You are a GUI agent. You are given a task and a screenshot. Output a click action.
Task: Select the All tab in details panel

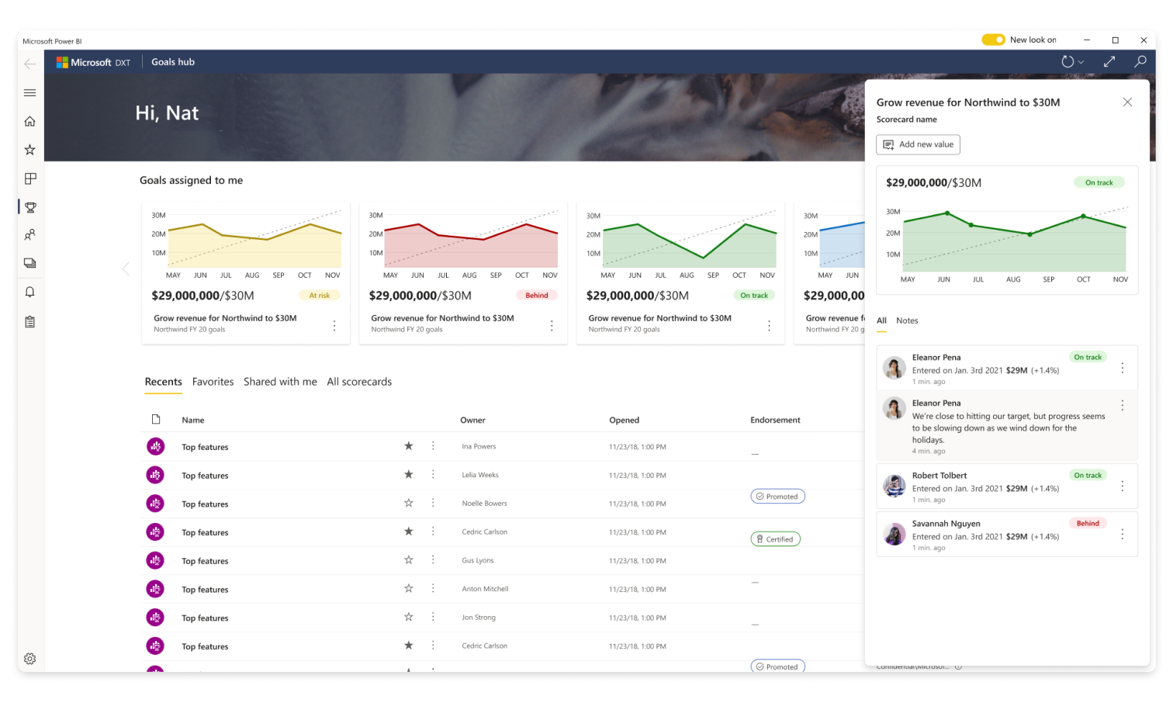pos(881,320)
